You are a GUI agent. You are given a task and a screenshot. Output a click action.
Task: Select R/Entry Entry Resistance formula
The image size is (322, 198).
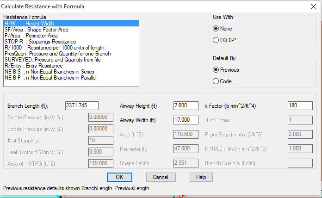pyautogui.click(x=32, y=66)
